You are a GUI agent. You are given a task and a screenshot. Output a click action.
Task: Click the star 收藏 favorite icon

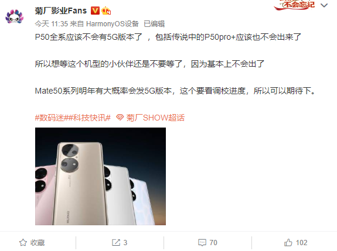[23, 243]
